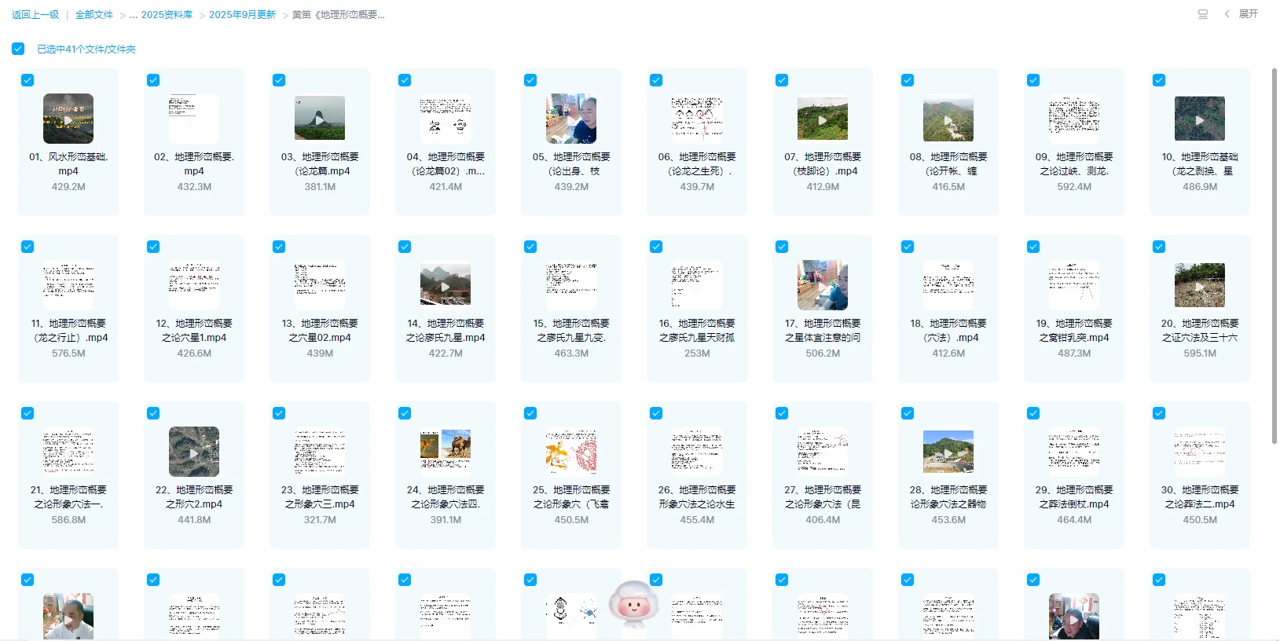Image resolution: width=1280 pixels, height=641 pixels.
Task: Go to 2025年9月更新 breadcrumb folder
Action: [242, 15]
